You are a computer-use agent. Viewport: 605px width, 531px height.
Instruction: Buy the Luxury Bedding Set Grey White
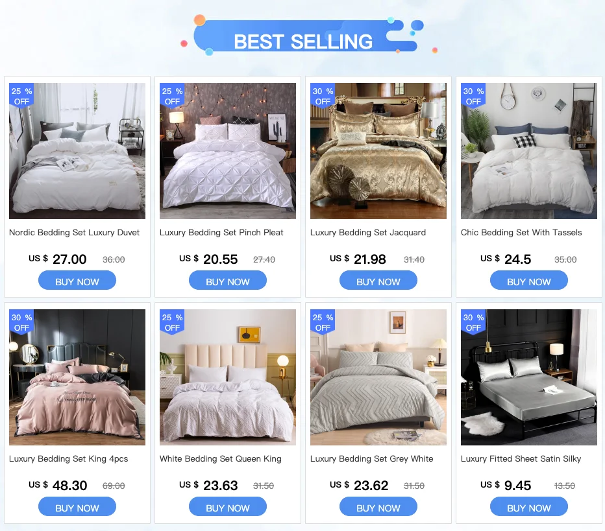(378, 507)
